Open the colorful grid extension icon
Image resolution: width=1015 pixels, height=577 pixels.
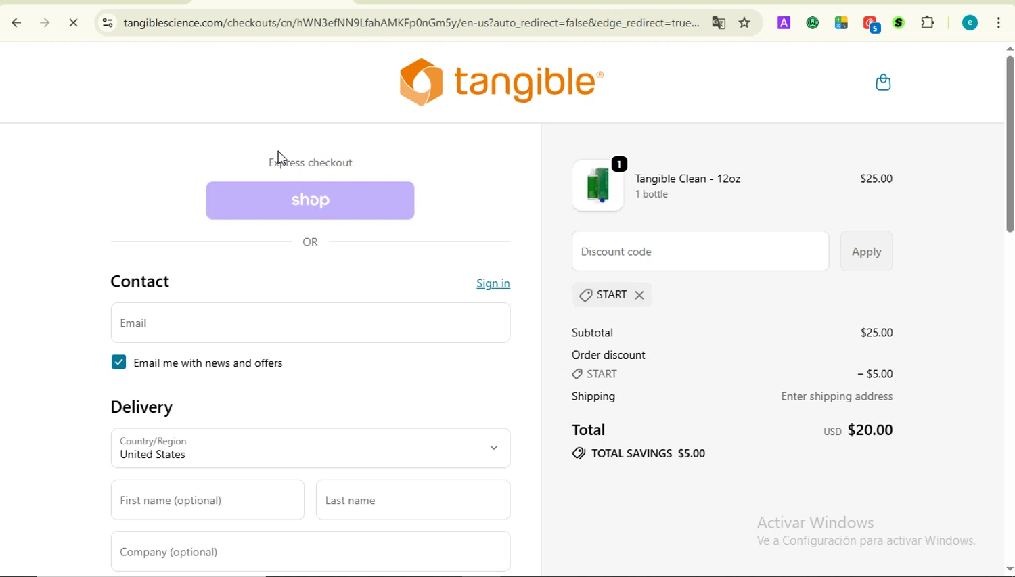(x=841, y=23)
